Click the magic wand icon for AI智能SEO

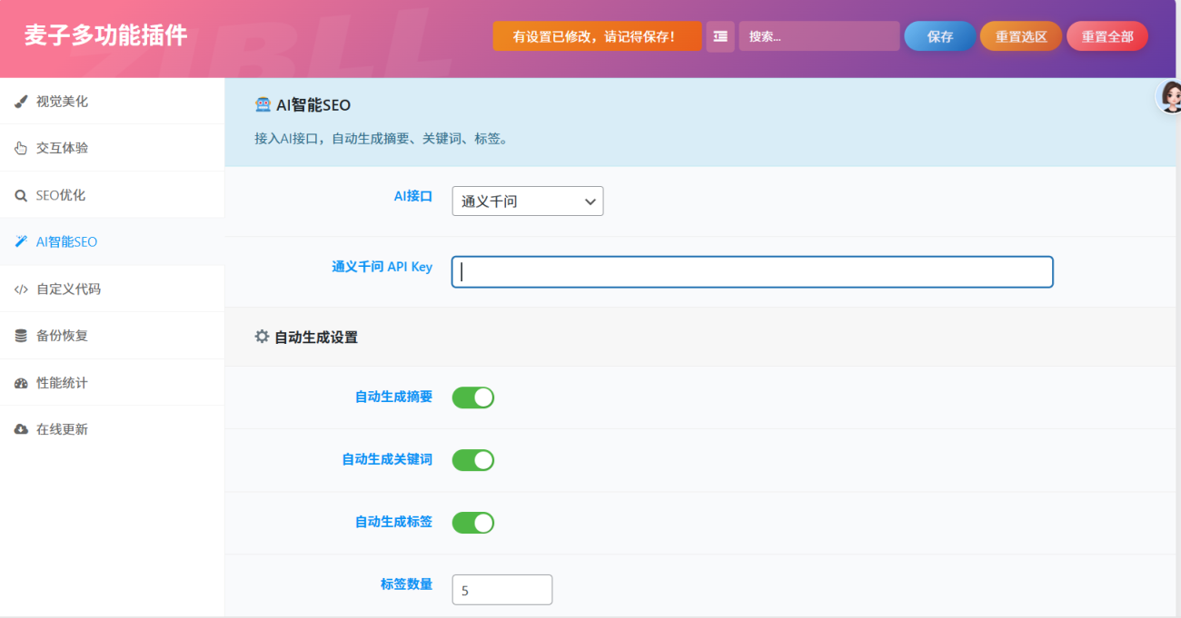[21, 241]
